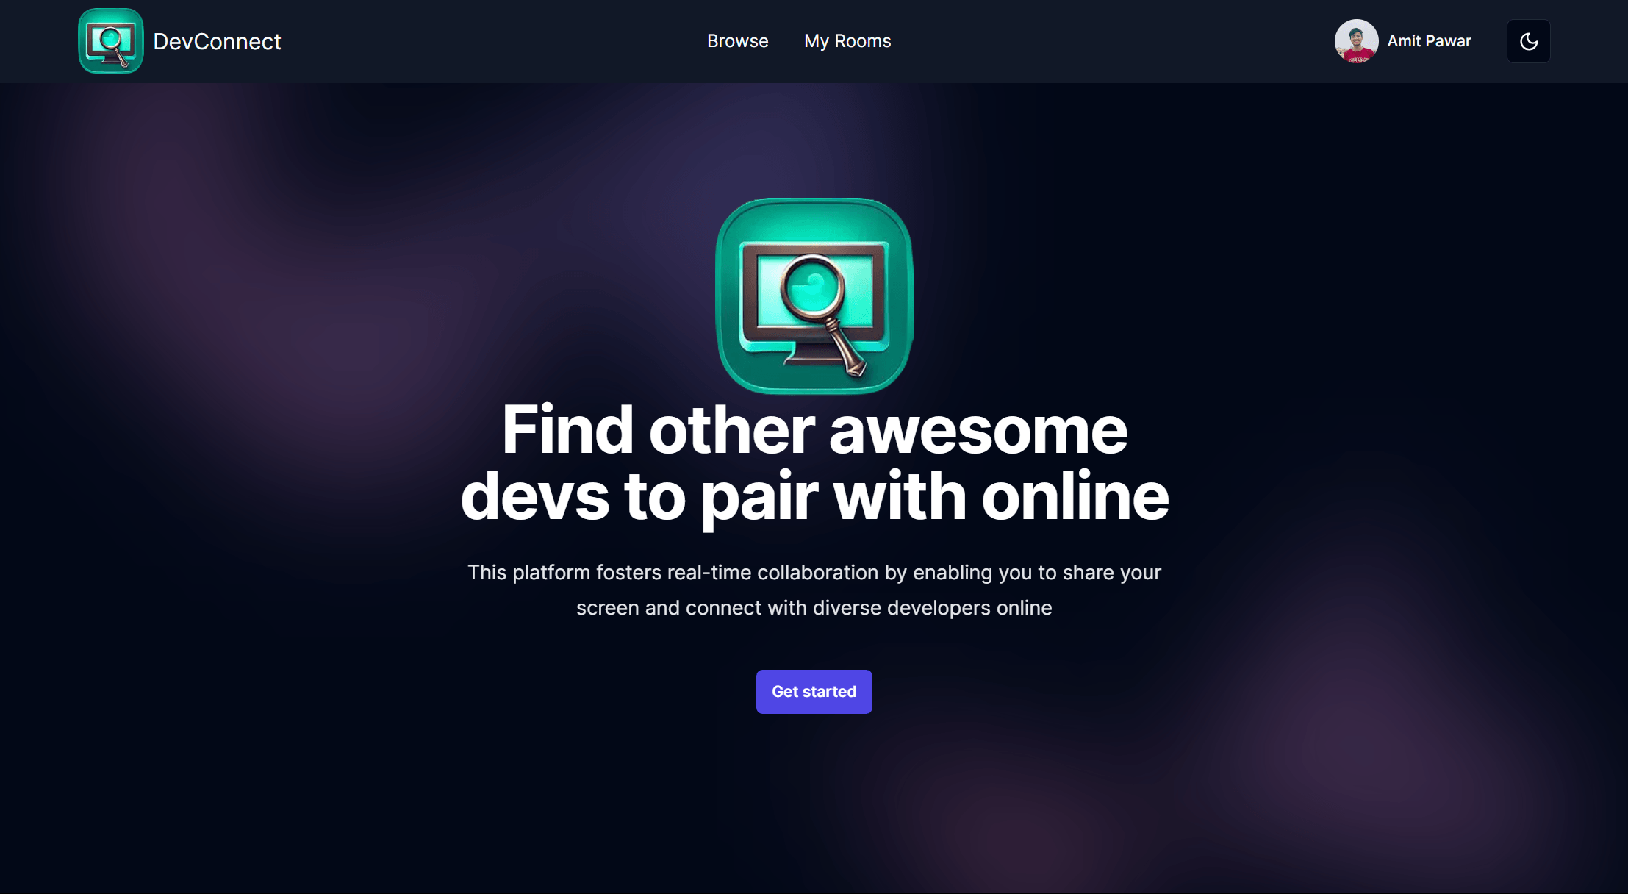Toggle dark mode with the moon icon
The image size is (1628, 894).
(x=1529, y=41)
